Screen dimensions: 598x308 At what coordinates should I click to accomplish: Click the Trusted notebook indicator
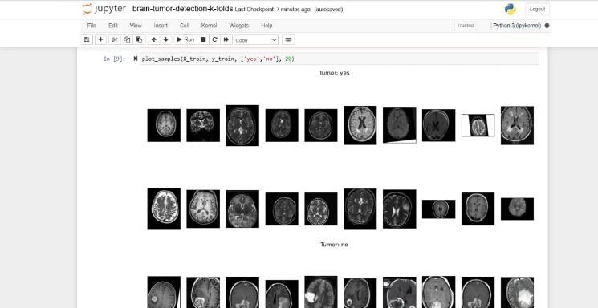click(466, 26)
